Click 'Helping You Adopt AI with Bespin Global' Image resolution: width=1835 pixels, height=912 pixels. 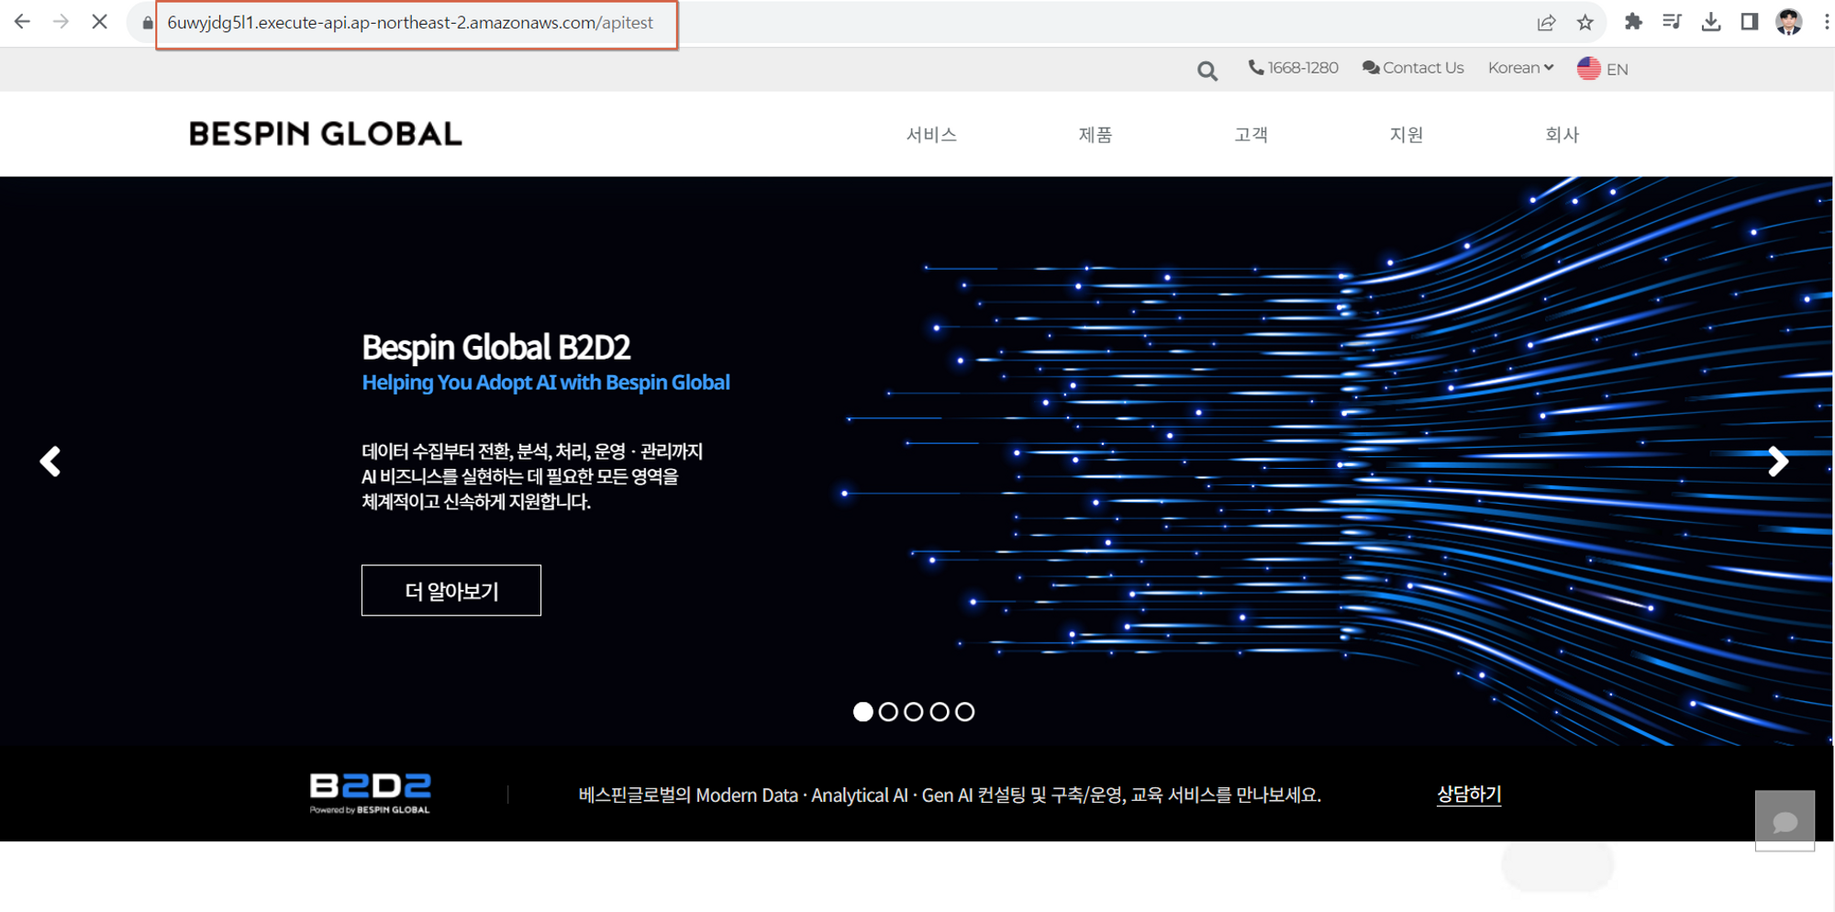[546, 383]
